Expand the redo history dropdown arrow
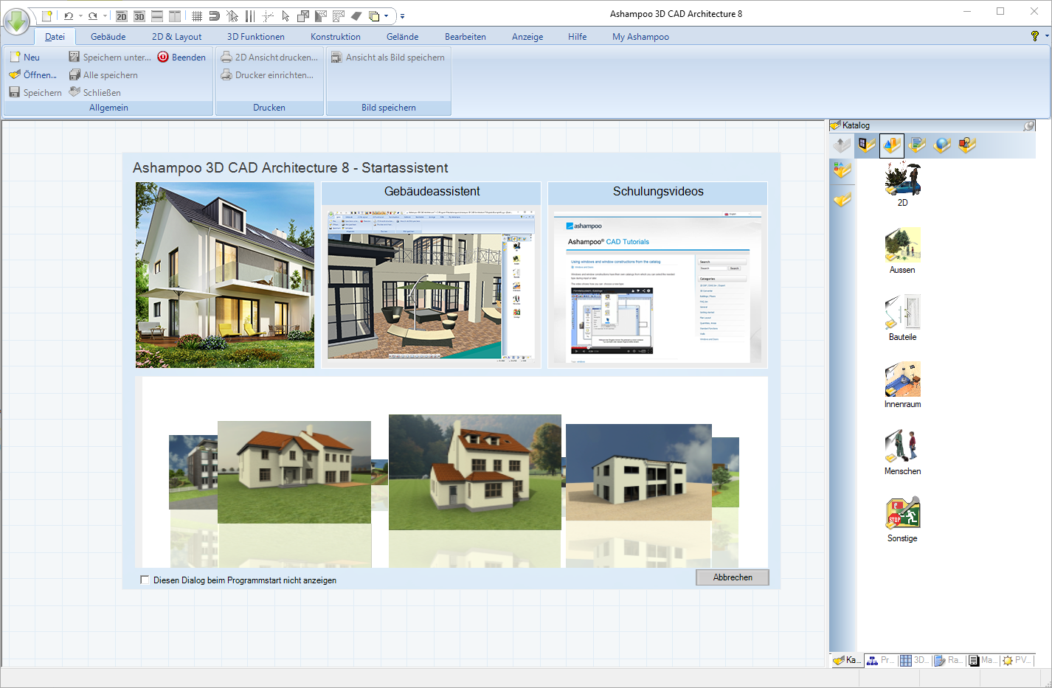 105,15
